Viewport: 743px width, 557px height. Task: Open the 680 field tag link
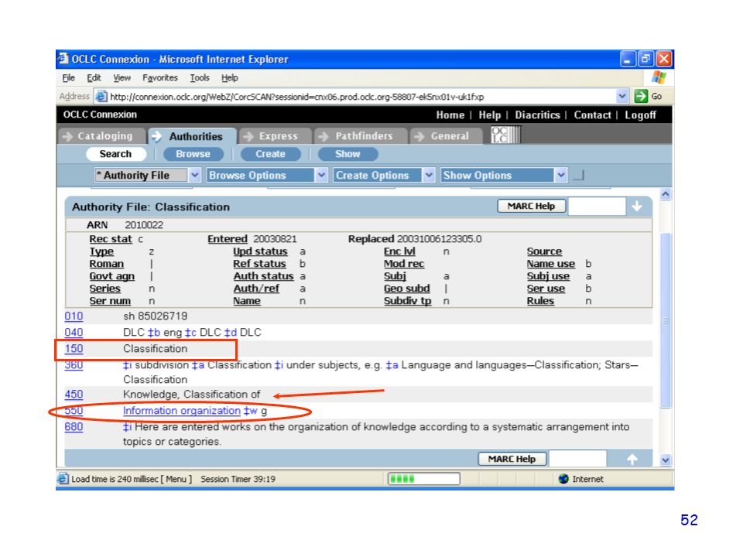[x=74, y=427]
